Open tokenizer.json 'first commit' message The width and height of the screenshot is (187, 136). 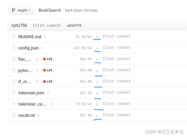pyautogui.click(x=117, y=92)
